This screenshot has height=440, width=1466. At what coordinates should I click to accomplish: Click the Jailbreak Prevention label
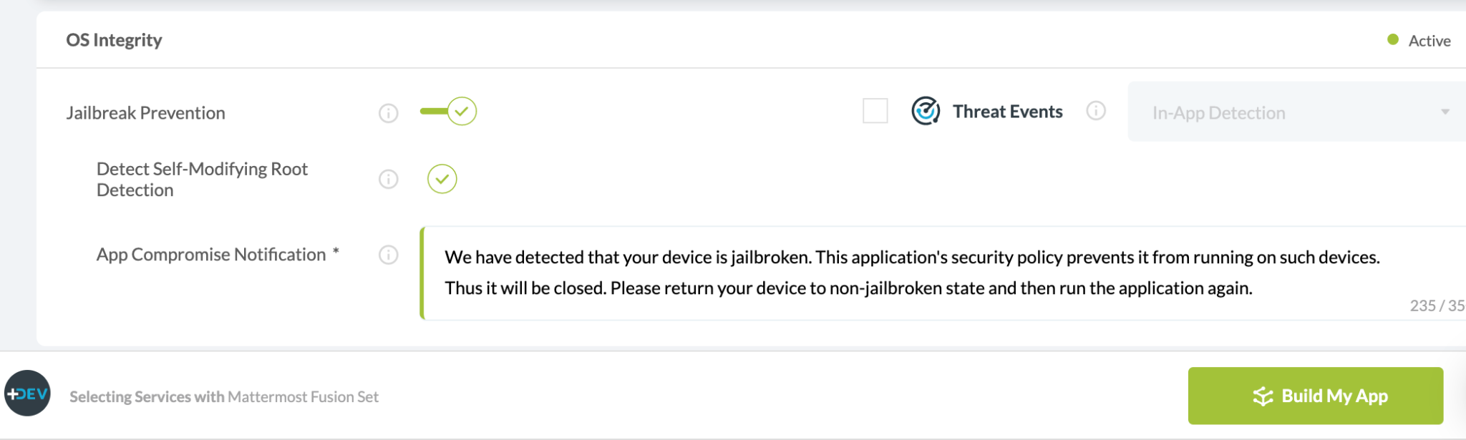[x=146, y=113]
